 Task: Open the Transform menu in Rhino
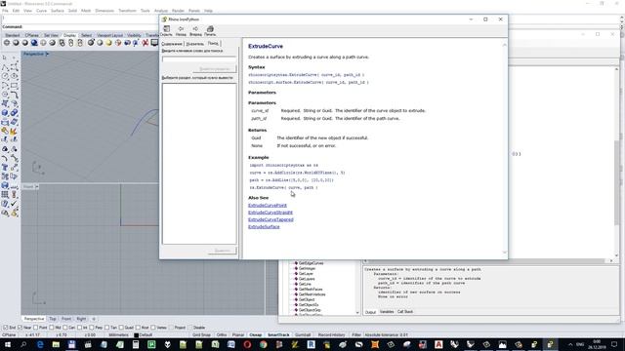pos(127,11)
